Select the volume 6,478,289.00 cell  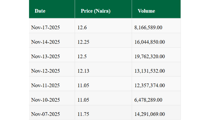[148, 100]
